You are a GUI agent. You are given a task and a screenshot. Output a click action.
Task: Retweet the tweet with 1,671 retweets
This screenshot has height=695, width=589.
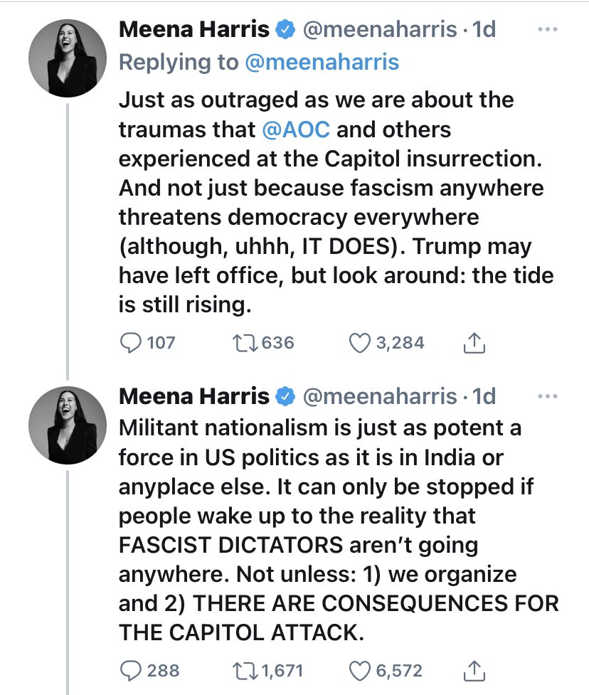[x=243, y=670]
